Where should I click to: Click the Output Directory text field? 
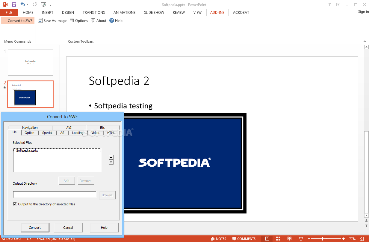(55, 195)
